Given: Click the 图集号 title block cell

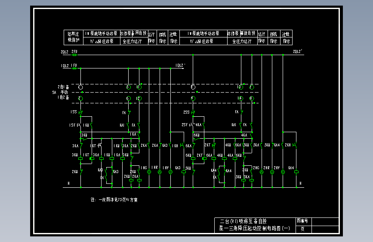Looking at the screenshot, I should coord(304,221).
